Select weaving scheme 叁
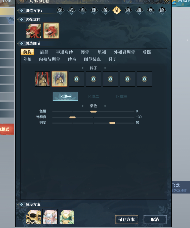Viewport: 190px width, 228px height. 83,10
